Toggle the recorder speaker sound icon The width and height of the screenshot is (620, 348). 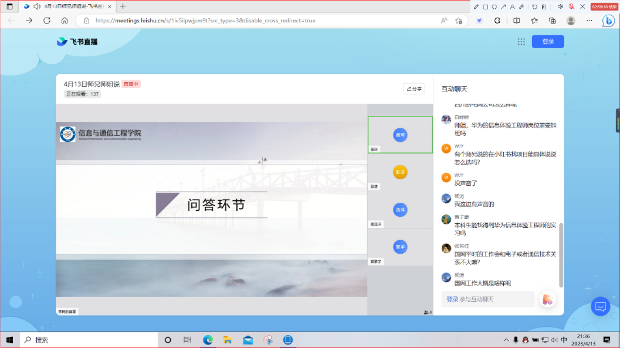(x=560, y=6)
